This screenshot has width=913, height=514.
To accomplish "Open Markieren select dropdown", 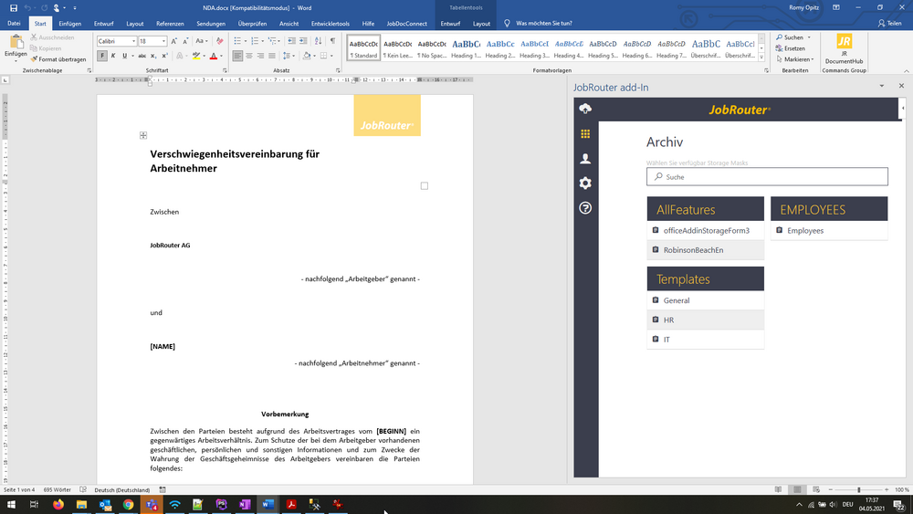I will coord(795,59).
